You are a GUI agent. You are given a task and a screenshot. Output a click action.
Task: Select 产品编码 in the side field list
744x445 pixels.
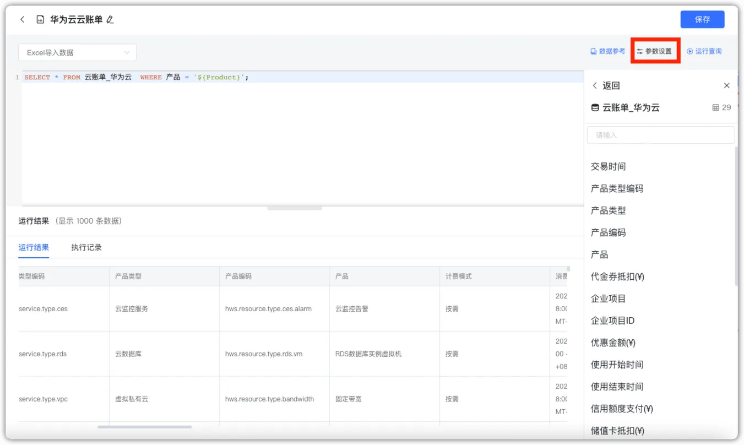(x=608, y=232)
